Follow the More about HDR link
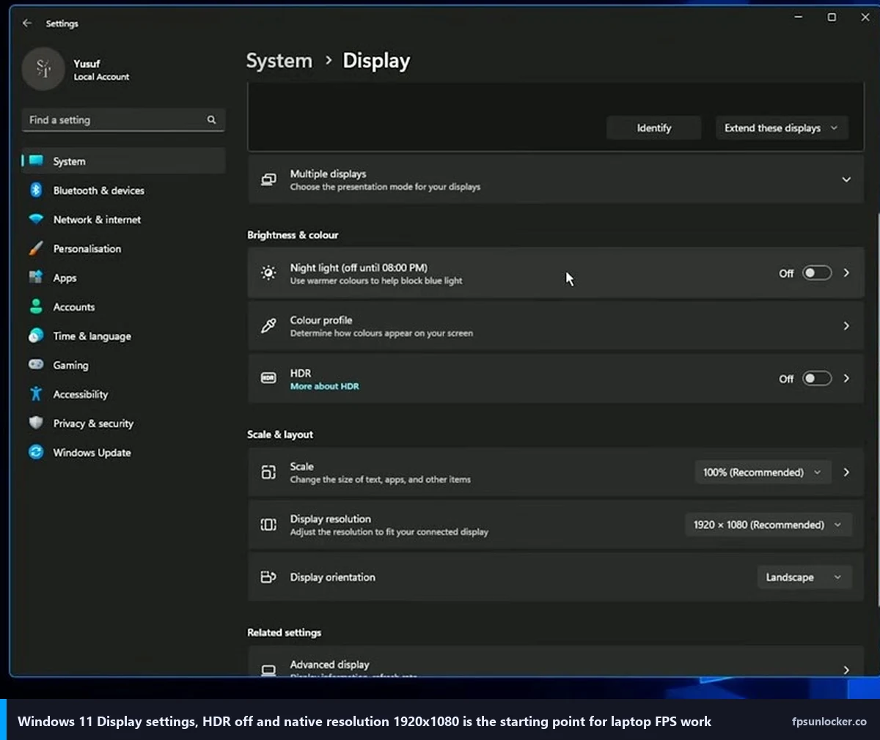Screen dimensions: 880x740 pyautogui.click(x=324, y=386)
